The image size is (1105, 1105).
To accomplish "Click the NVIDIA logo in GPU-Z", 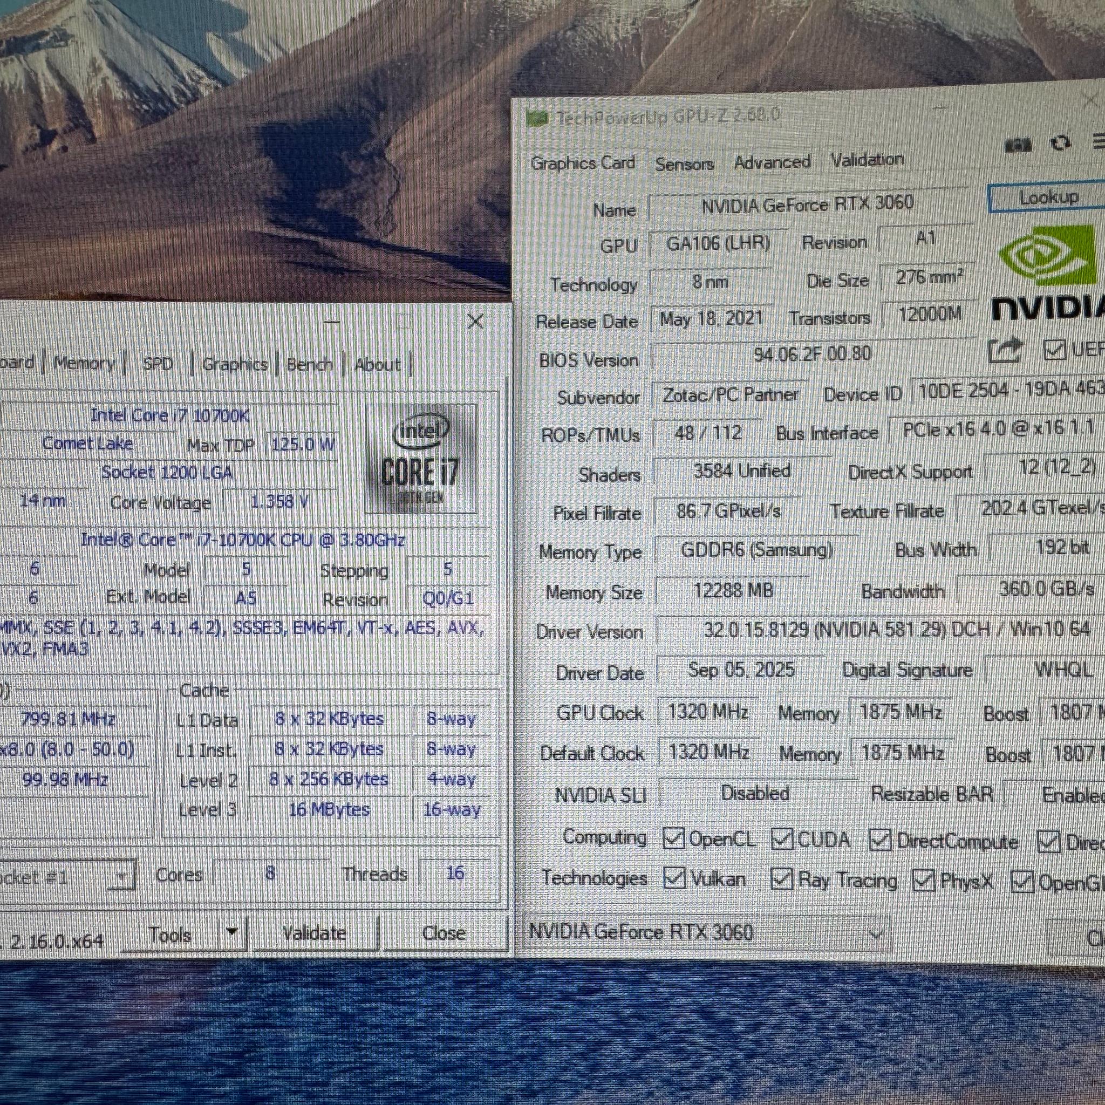I will [x=1049, y=272].
